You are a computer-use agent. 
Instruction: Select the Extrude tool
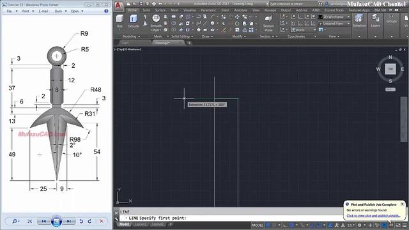[x=134, y=21]
